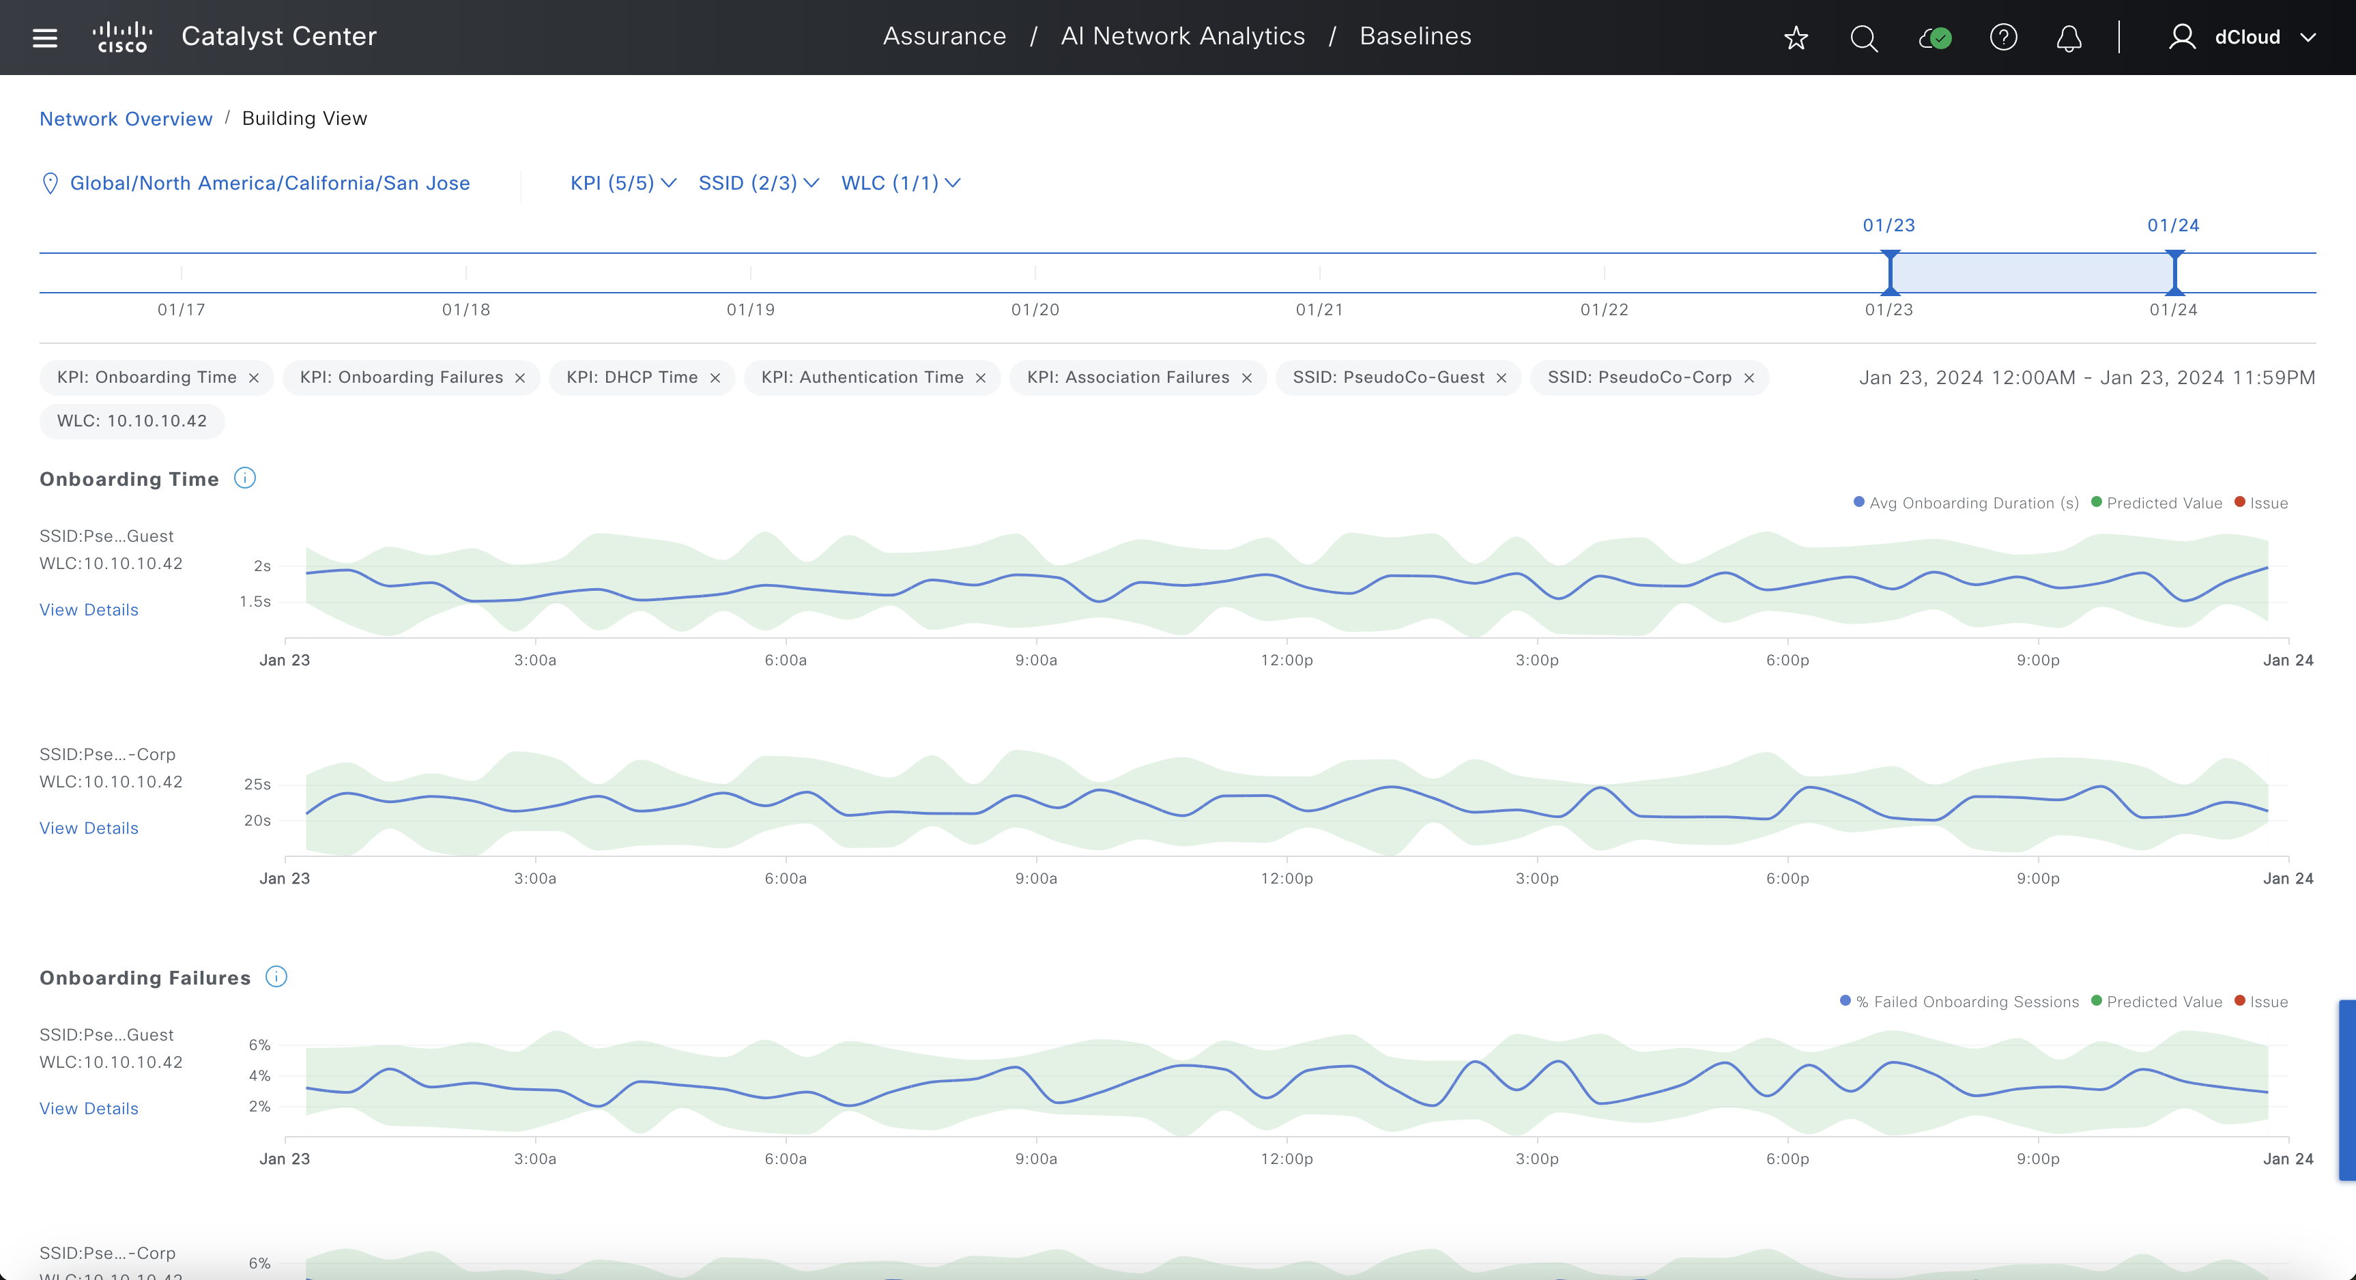Image resolution: width=2356 pixels, height=1280 pixels.
Task: Click the WLC: 10.10.10.42 filter chip
Action: pos(132,422)
